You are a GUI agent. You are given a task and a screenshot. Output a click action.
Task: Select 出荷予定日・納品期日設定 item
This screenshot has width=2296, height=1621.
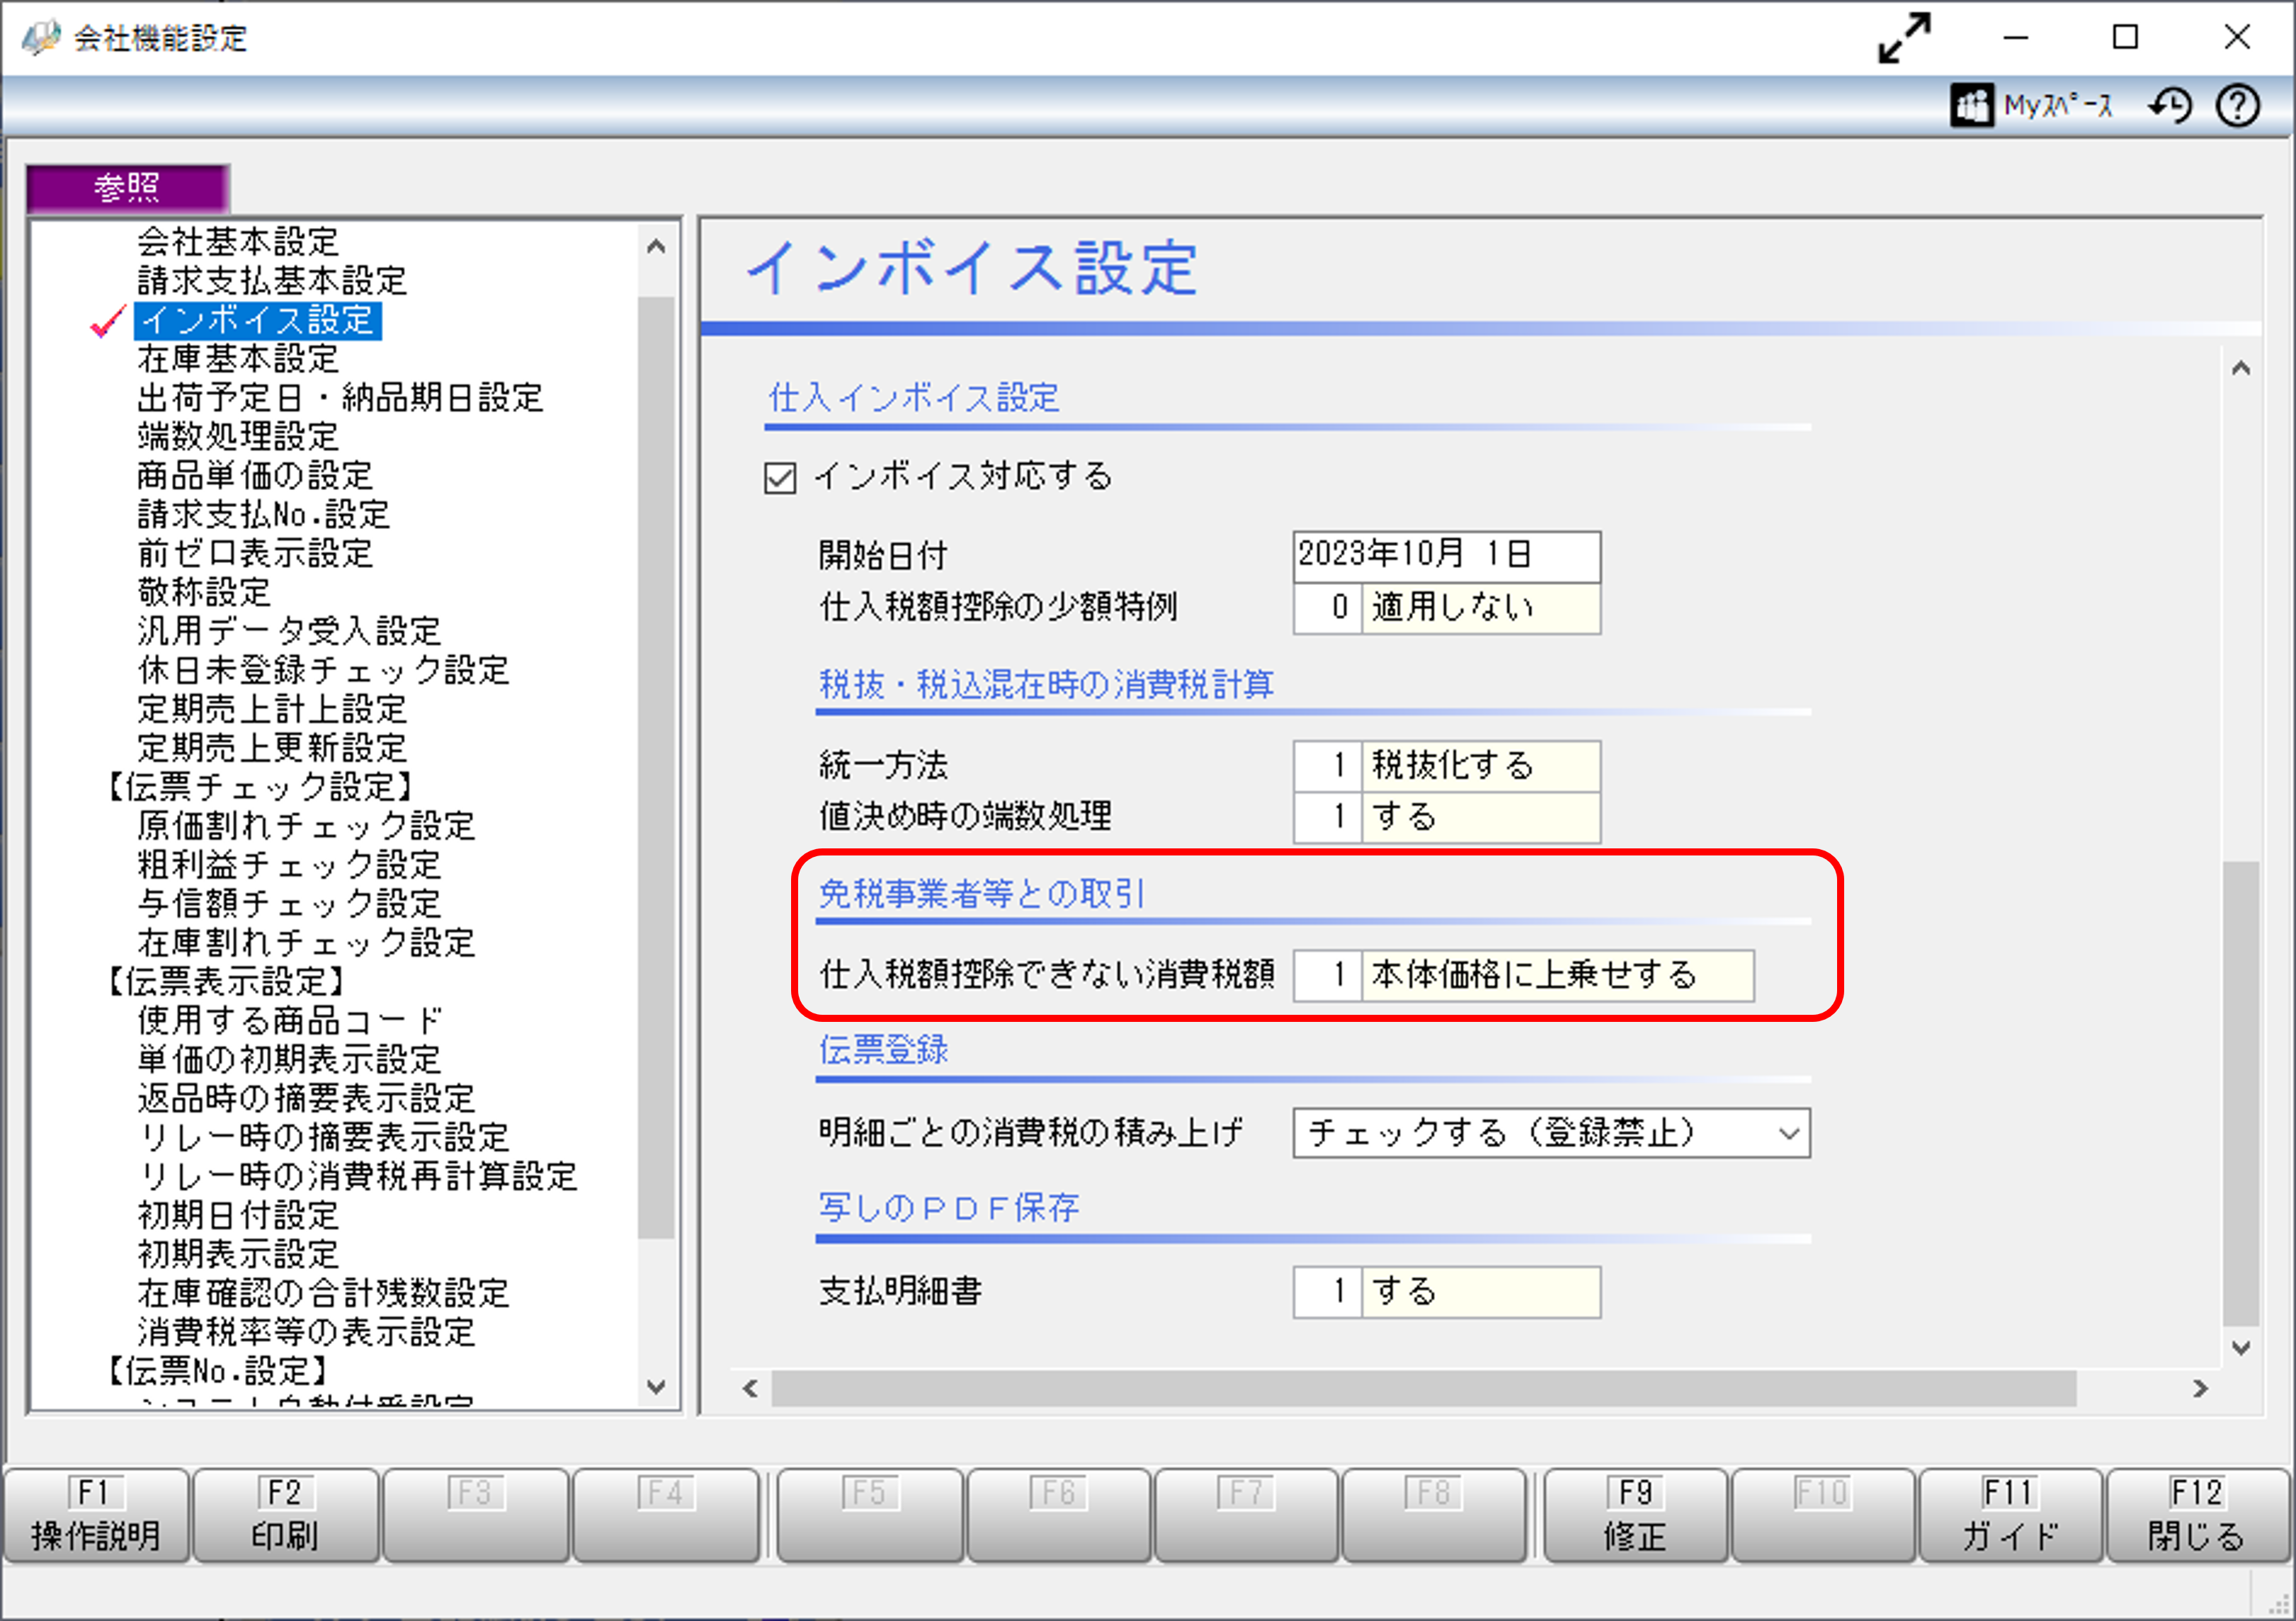click(x=340, y=397)
